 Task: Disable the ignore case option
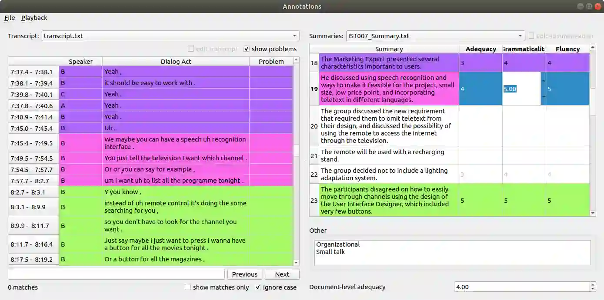(258, 287)
